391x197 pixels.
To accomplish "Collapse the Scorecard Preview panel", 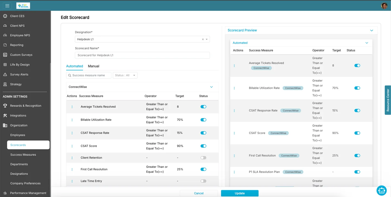I will (x=372, y=30).
